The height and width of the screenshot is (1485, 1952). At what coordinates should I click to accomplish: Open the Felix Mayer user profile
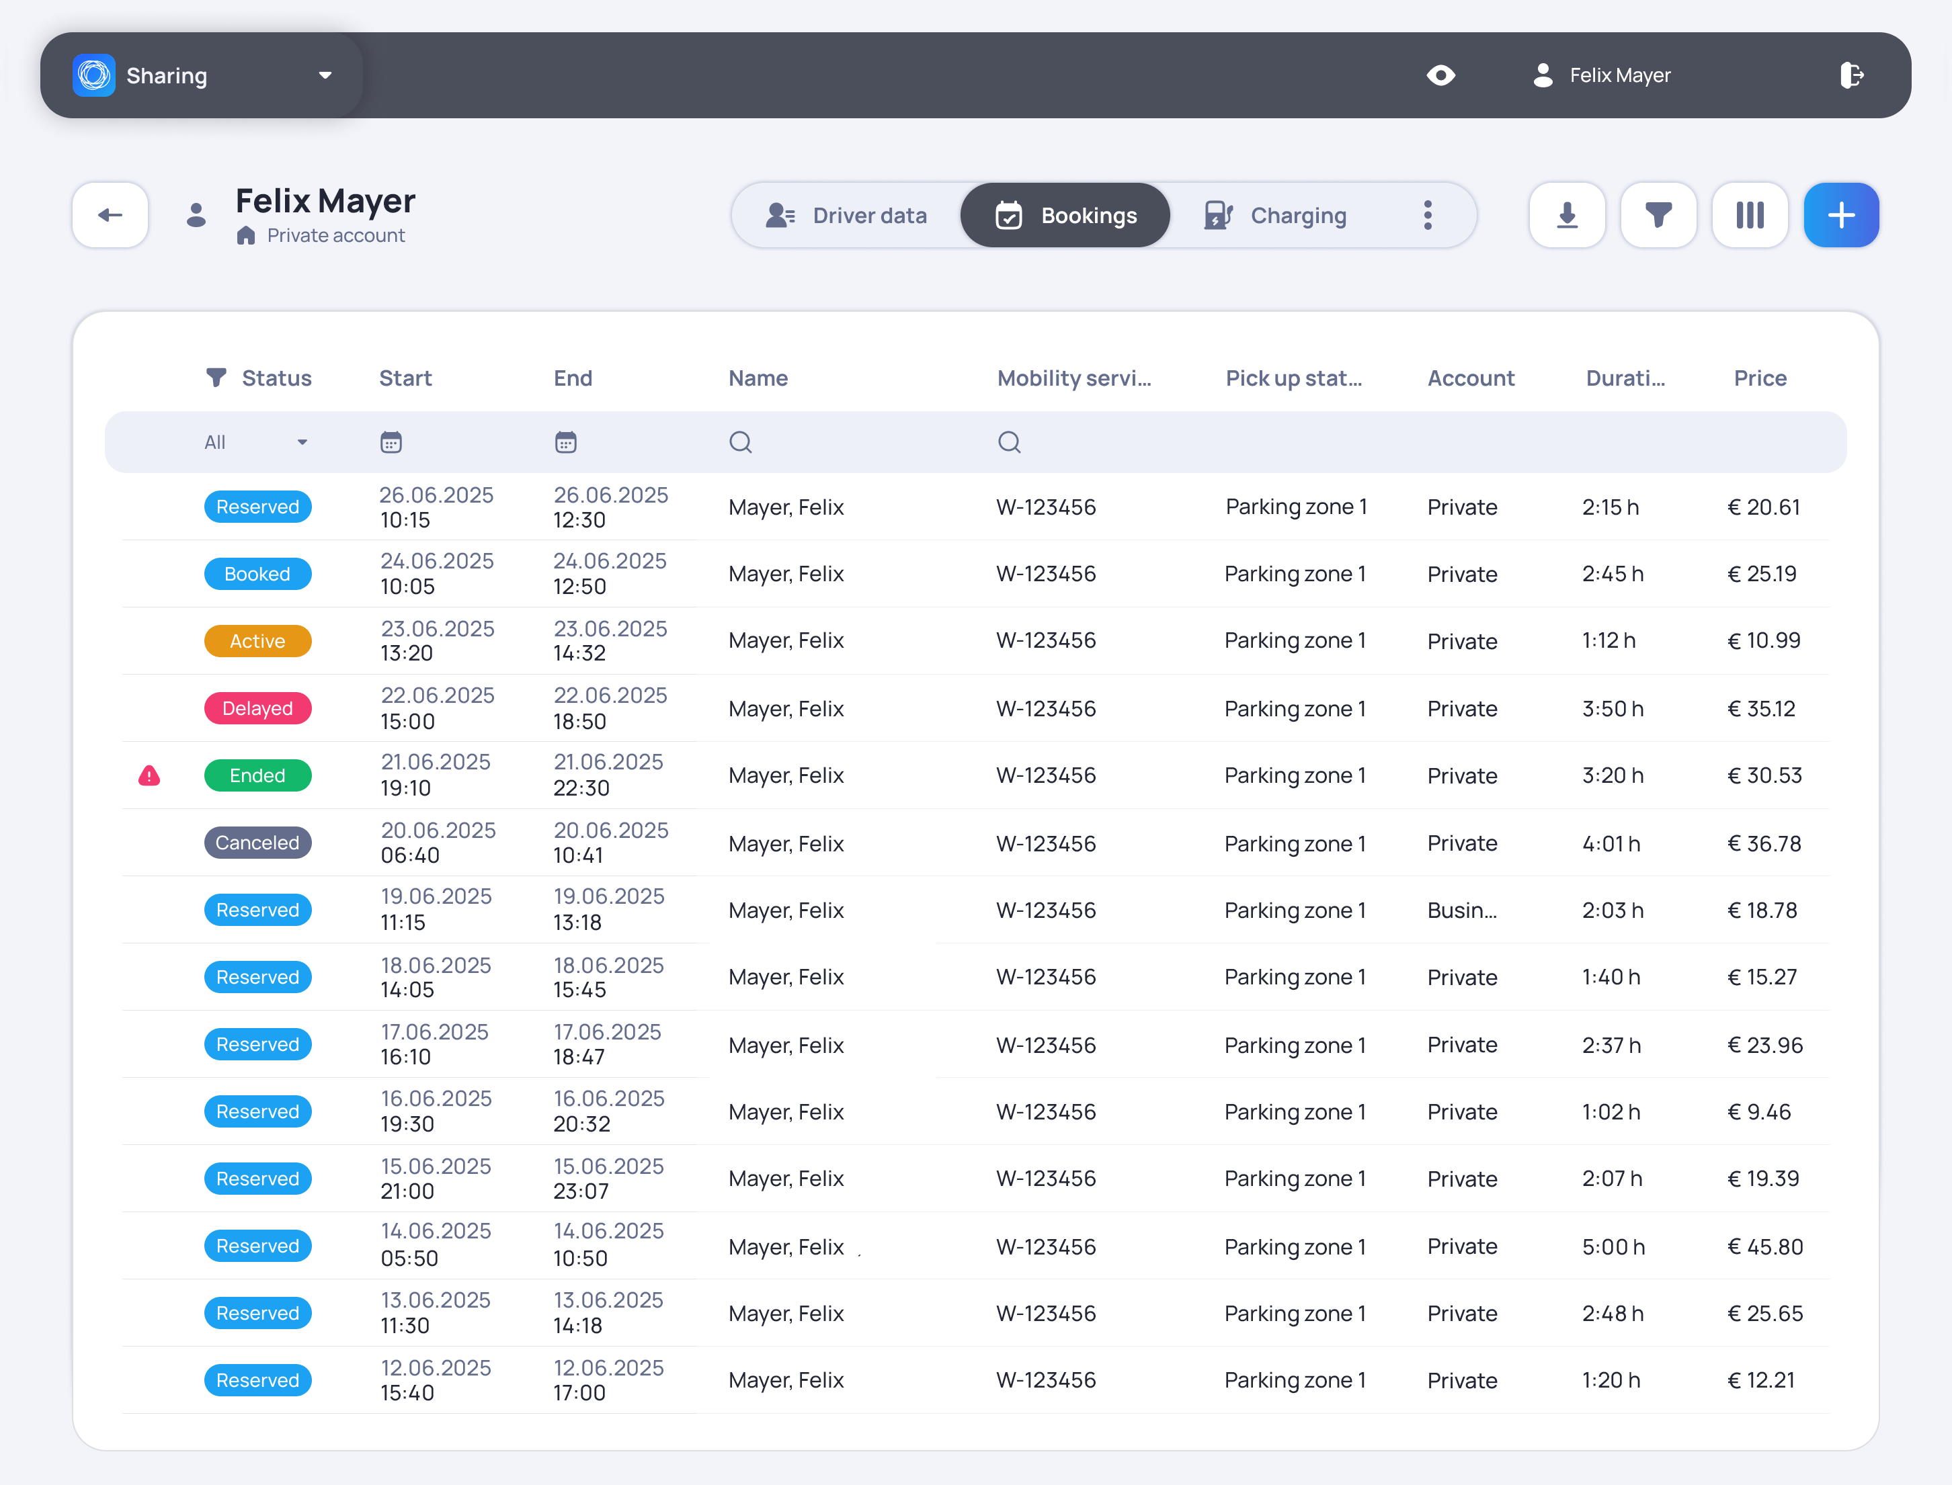click(x=1601, y=75)
